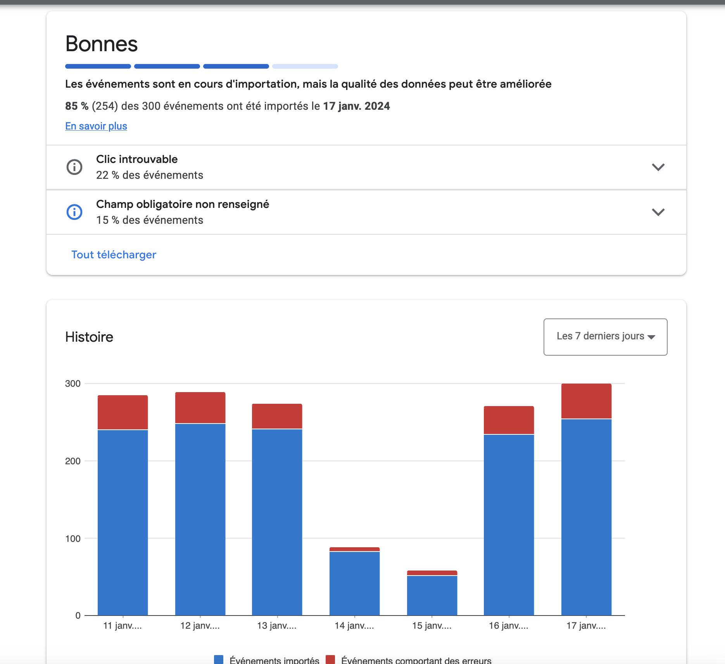Image resolution: width=725 pixels, height=664 pixels.
Task: Click the Clic introuvable title text
Action: [137, 159]
